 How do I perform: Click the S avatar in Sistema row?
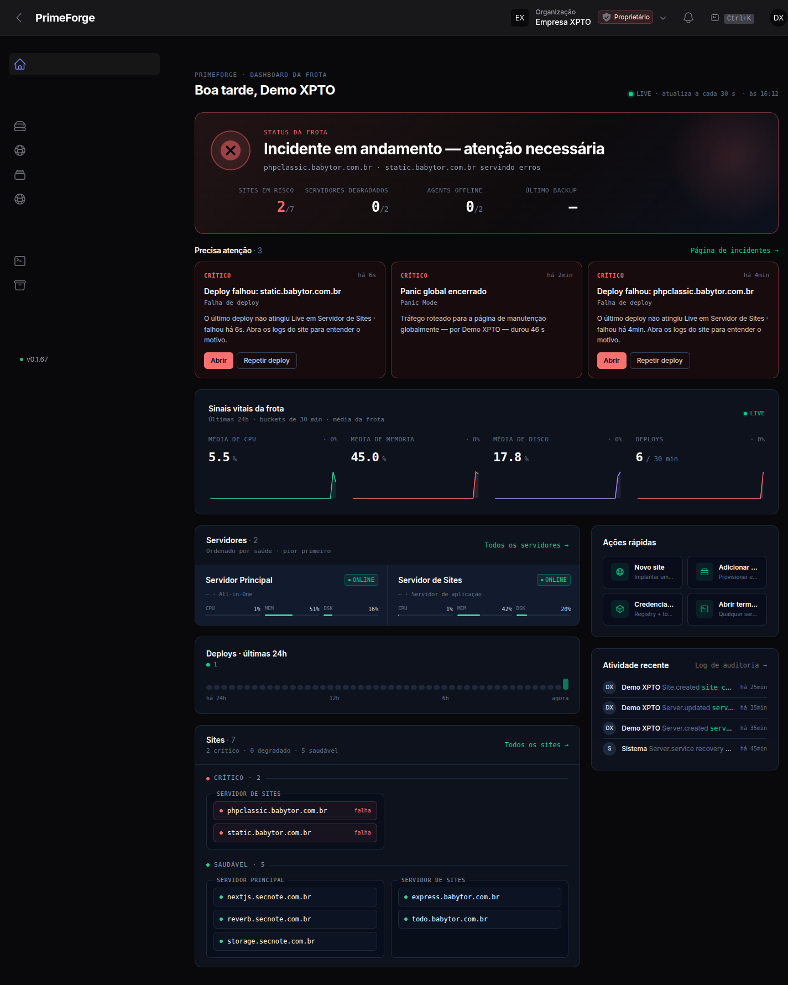tap(609, 749)
